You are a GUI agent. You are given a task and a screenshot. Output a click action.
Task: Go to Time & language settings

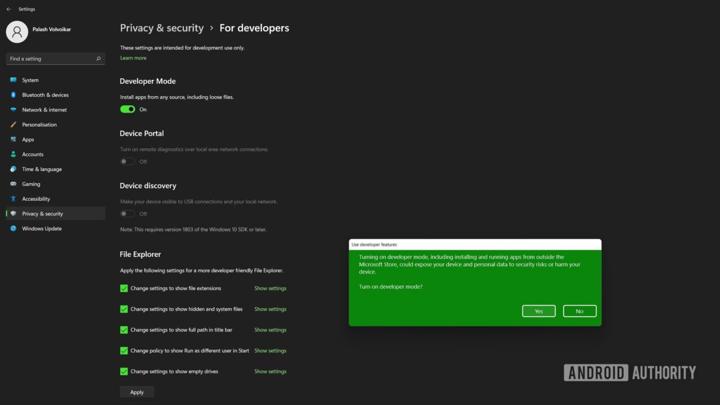(42, 169)
